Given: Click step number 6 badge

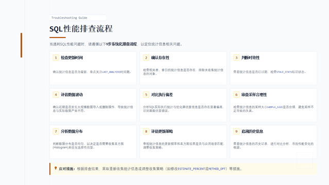Looking at the screenshot, I should click(x=236, y=95).
